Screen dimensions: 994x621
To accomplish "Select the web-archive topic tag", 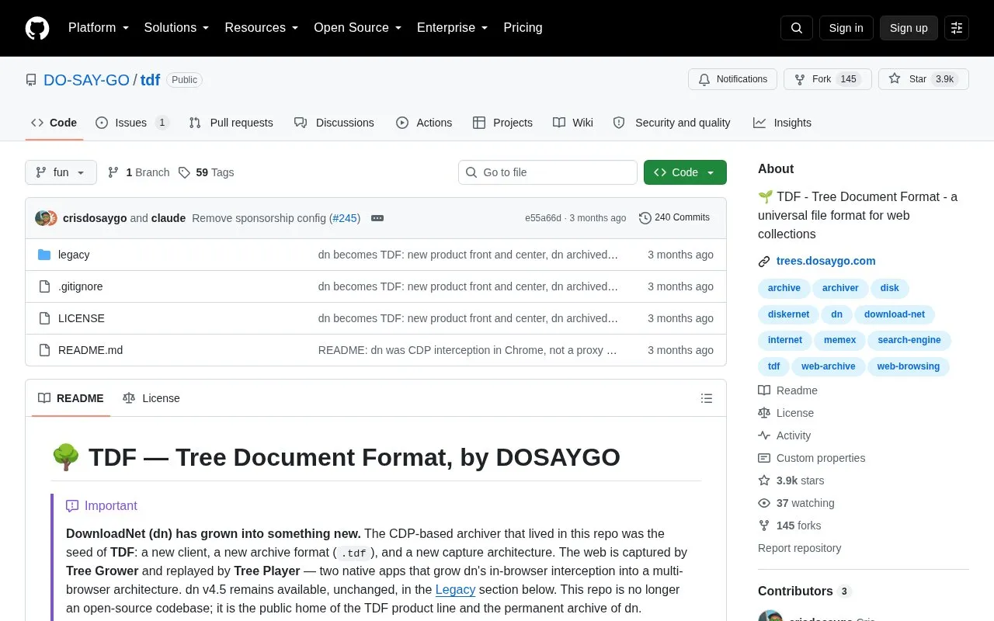I will pyautogui.click(x=828, y=366).
